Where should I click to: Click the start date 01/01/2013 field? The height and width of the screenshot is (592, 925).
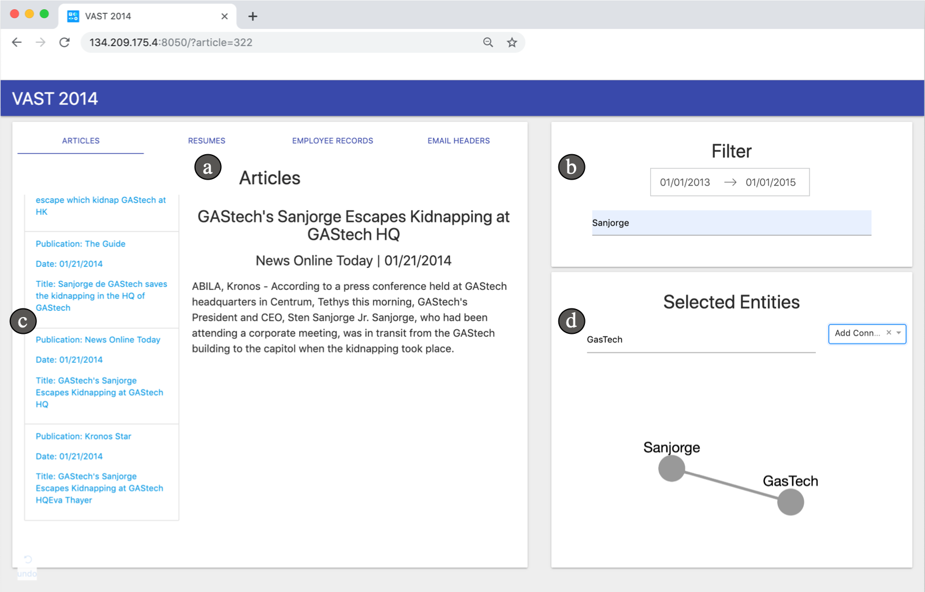(x=685, y=183)
